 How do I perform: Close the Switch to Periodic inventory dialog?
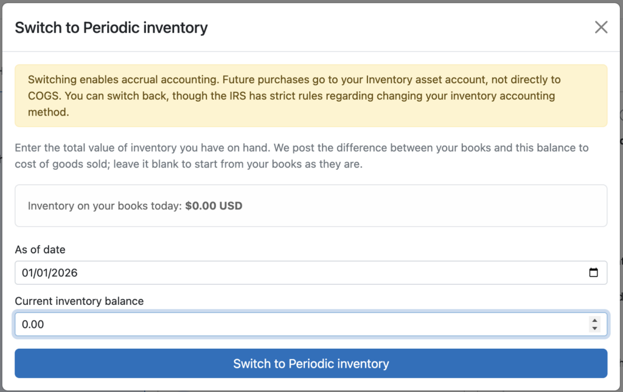[x=601, y=27]
